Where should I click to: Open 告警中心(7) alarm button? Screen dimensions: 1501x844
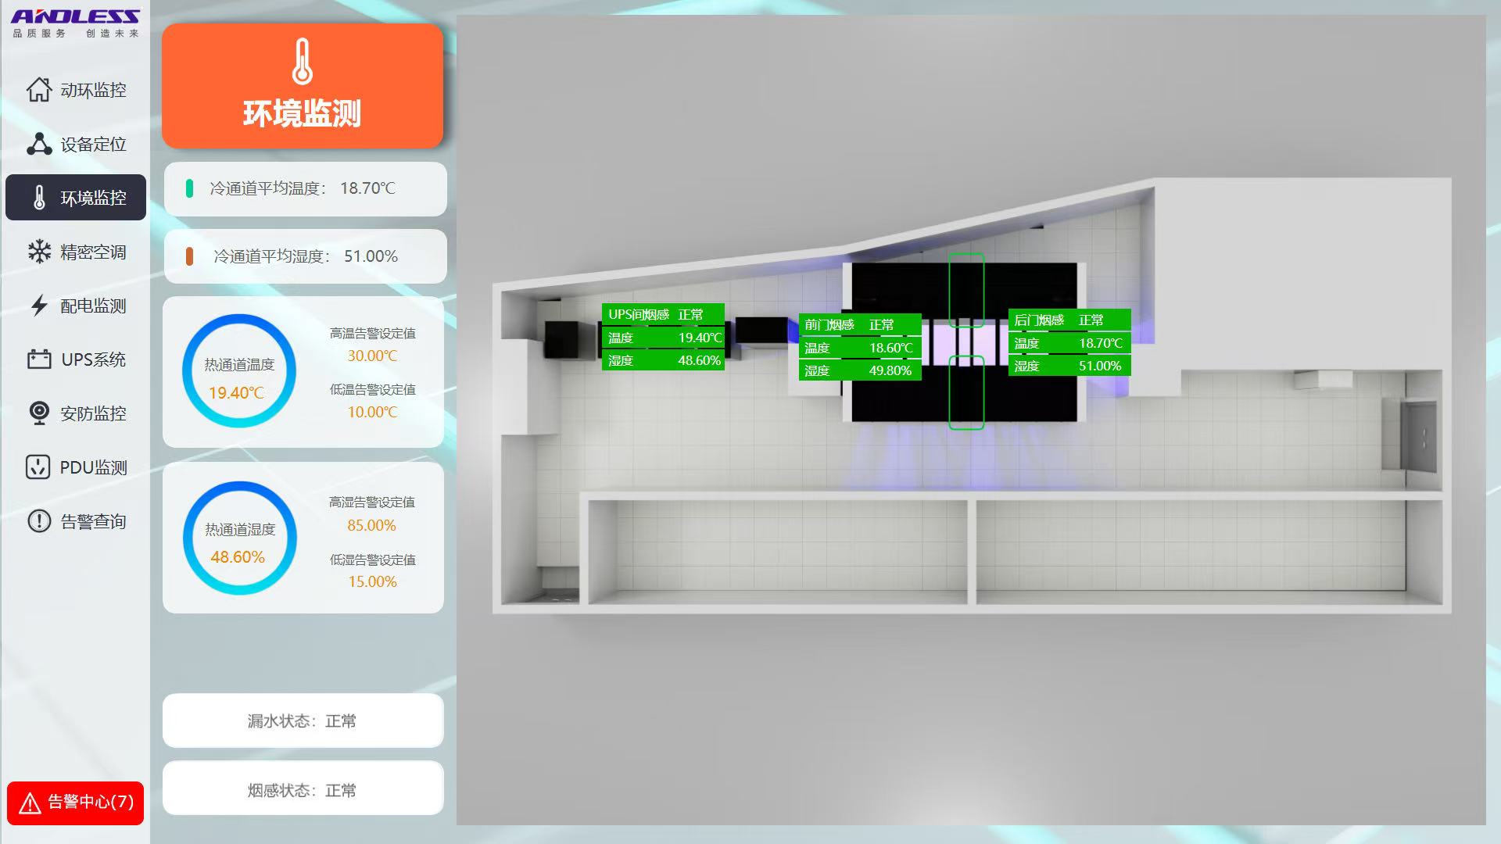76,803
